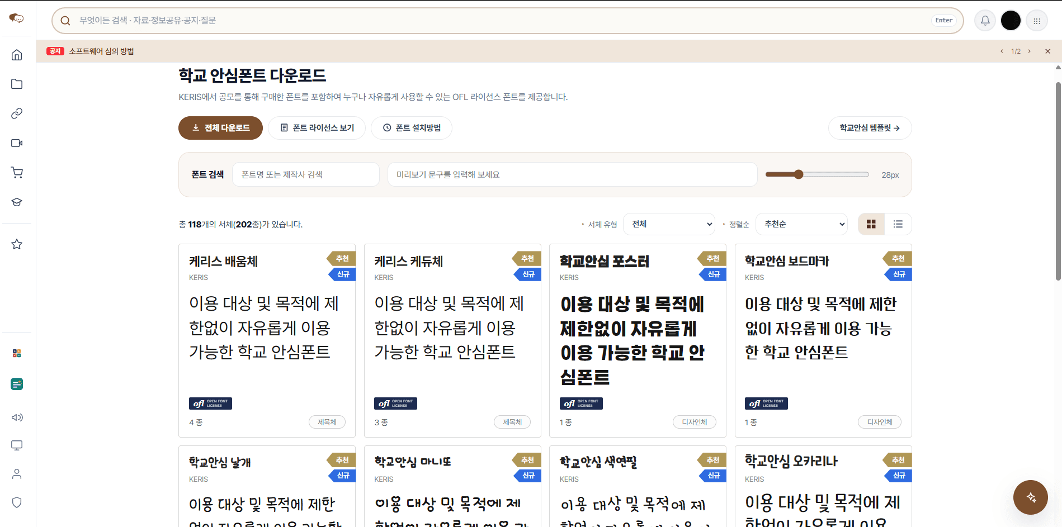Viewport: 1062px width, 527px height.
Task: Focus the font name search field
Action: coord(306,174)
